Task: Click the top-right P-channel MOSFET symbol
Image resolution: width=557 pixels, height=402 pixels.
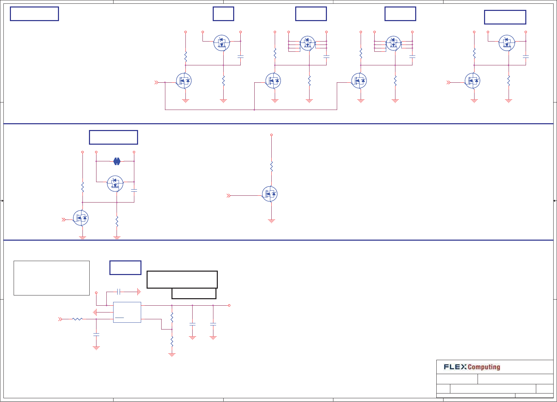Action: click(507, 43)
